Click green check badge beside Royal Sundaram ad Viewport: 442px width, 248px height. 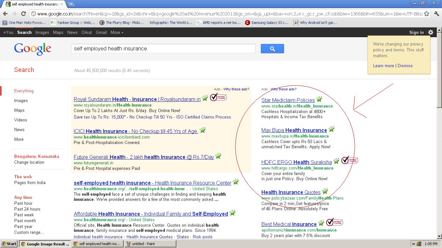[x=205, y=98]
